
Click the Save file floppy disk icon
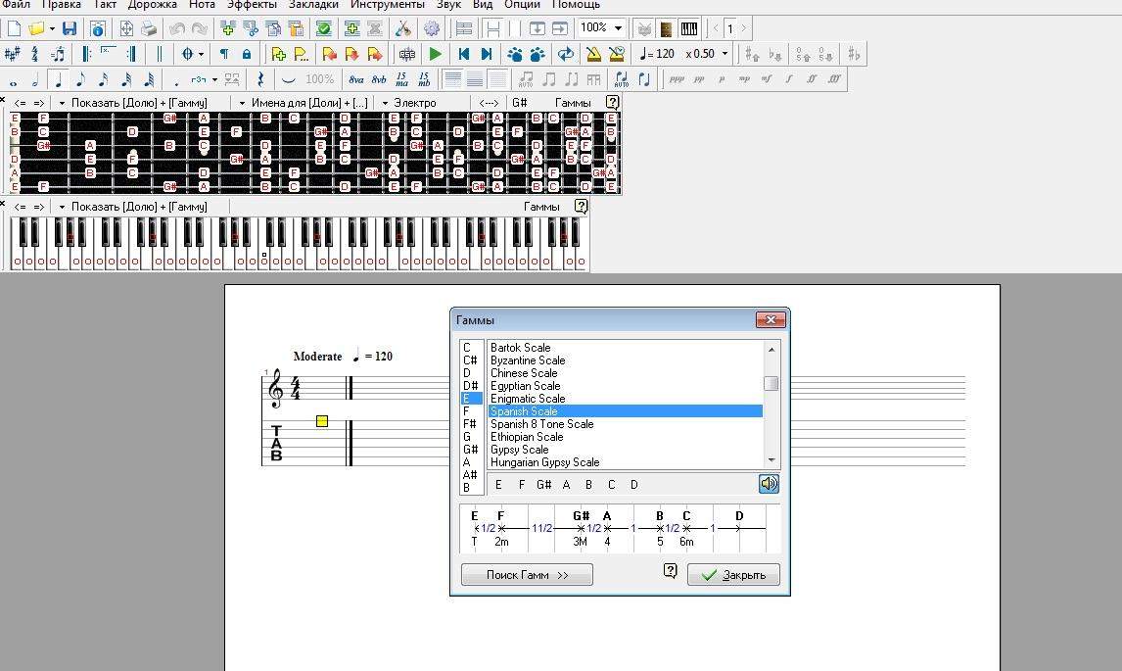[69, 28]
